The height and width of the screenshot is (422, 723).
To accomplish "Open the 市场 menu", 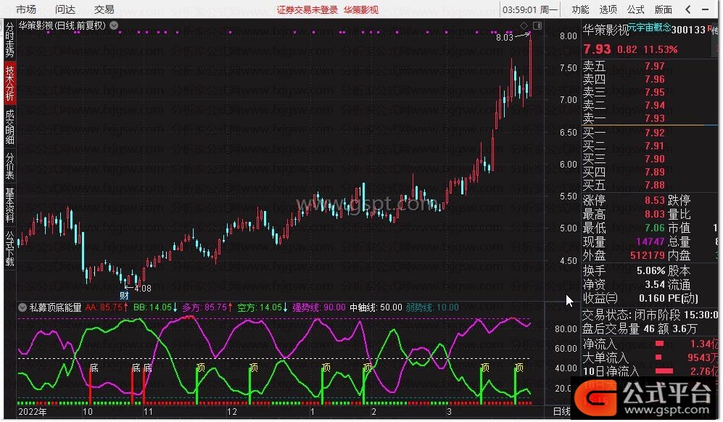I will point(26,9).
